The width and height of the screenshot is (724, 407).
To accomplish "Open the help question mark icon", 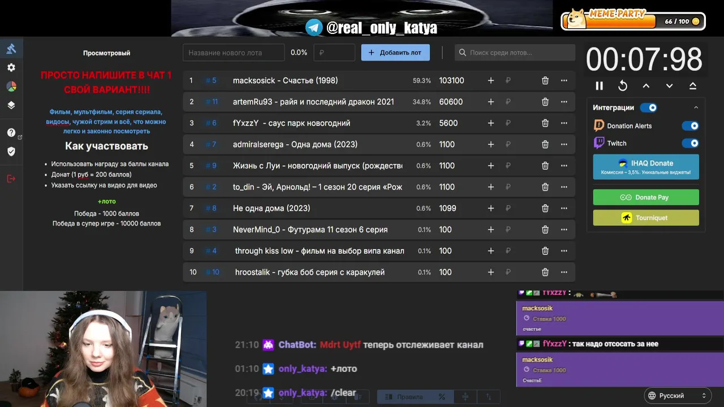I will click(x=11, y=133).
